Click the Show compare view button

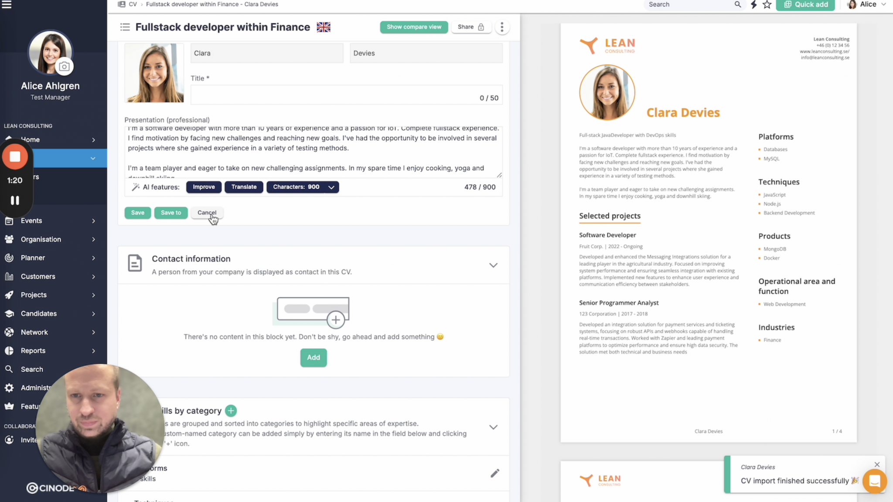(x=414, y=27)
